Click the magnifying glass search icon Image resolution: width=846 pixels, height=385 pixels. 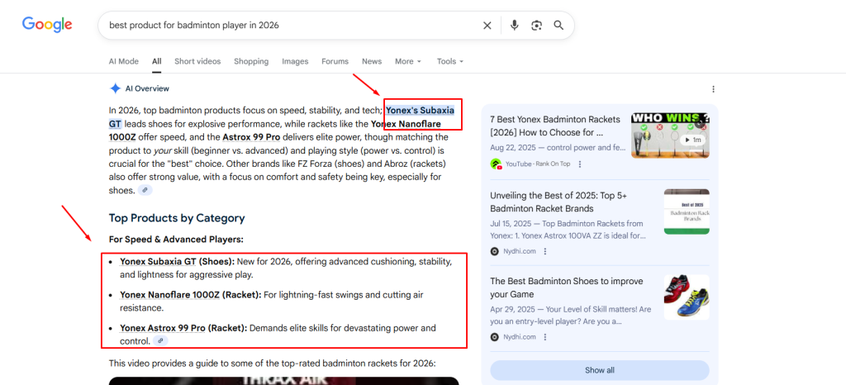[558, 26]
